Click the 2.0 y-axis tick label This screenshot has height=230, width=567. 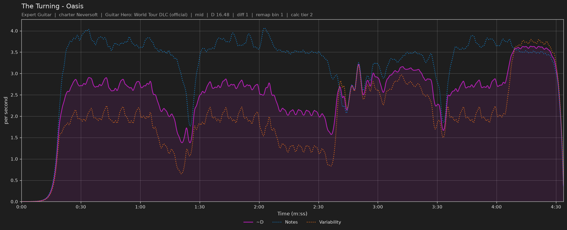(15, 116)
